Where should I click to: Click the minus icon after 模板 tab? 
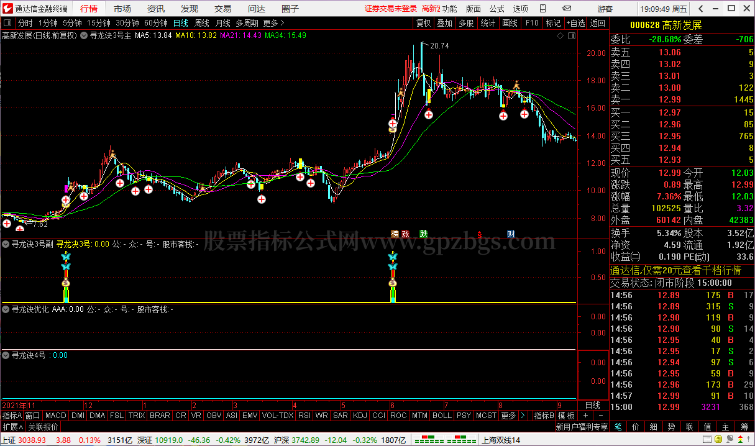[x=601, y=415]
